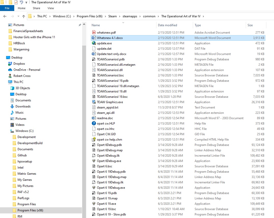Select FinancialSpreadsheets folder

pos(28,31)
